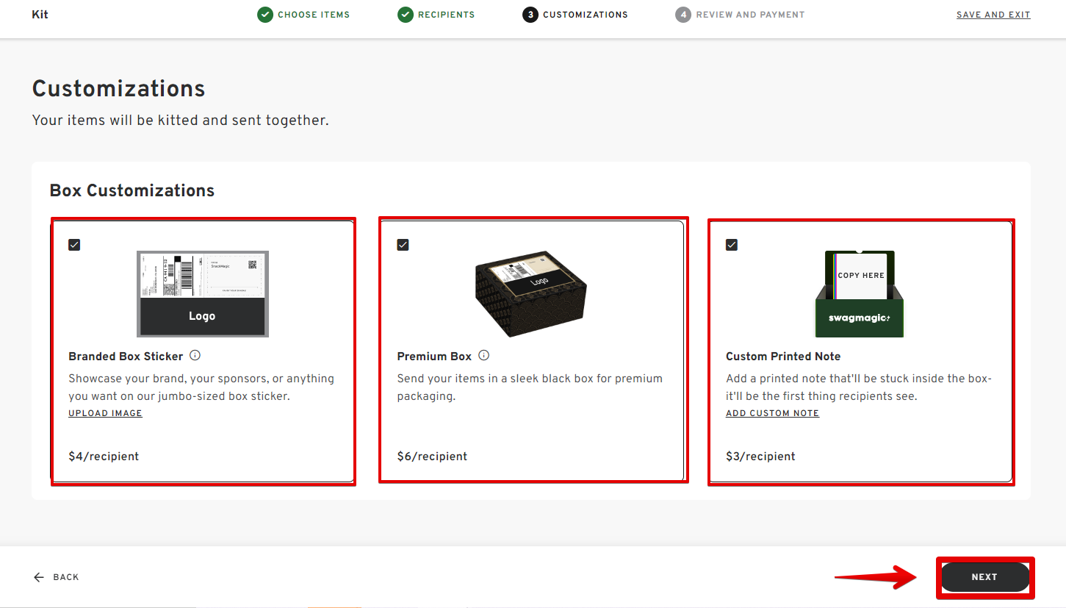Click the Premium Box info icon
Image resolution: width=1066 pixels, height=608 pixels.
click(x=483, y=356)
